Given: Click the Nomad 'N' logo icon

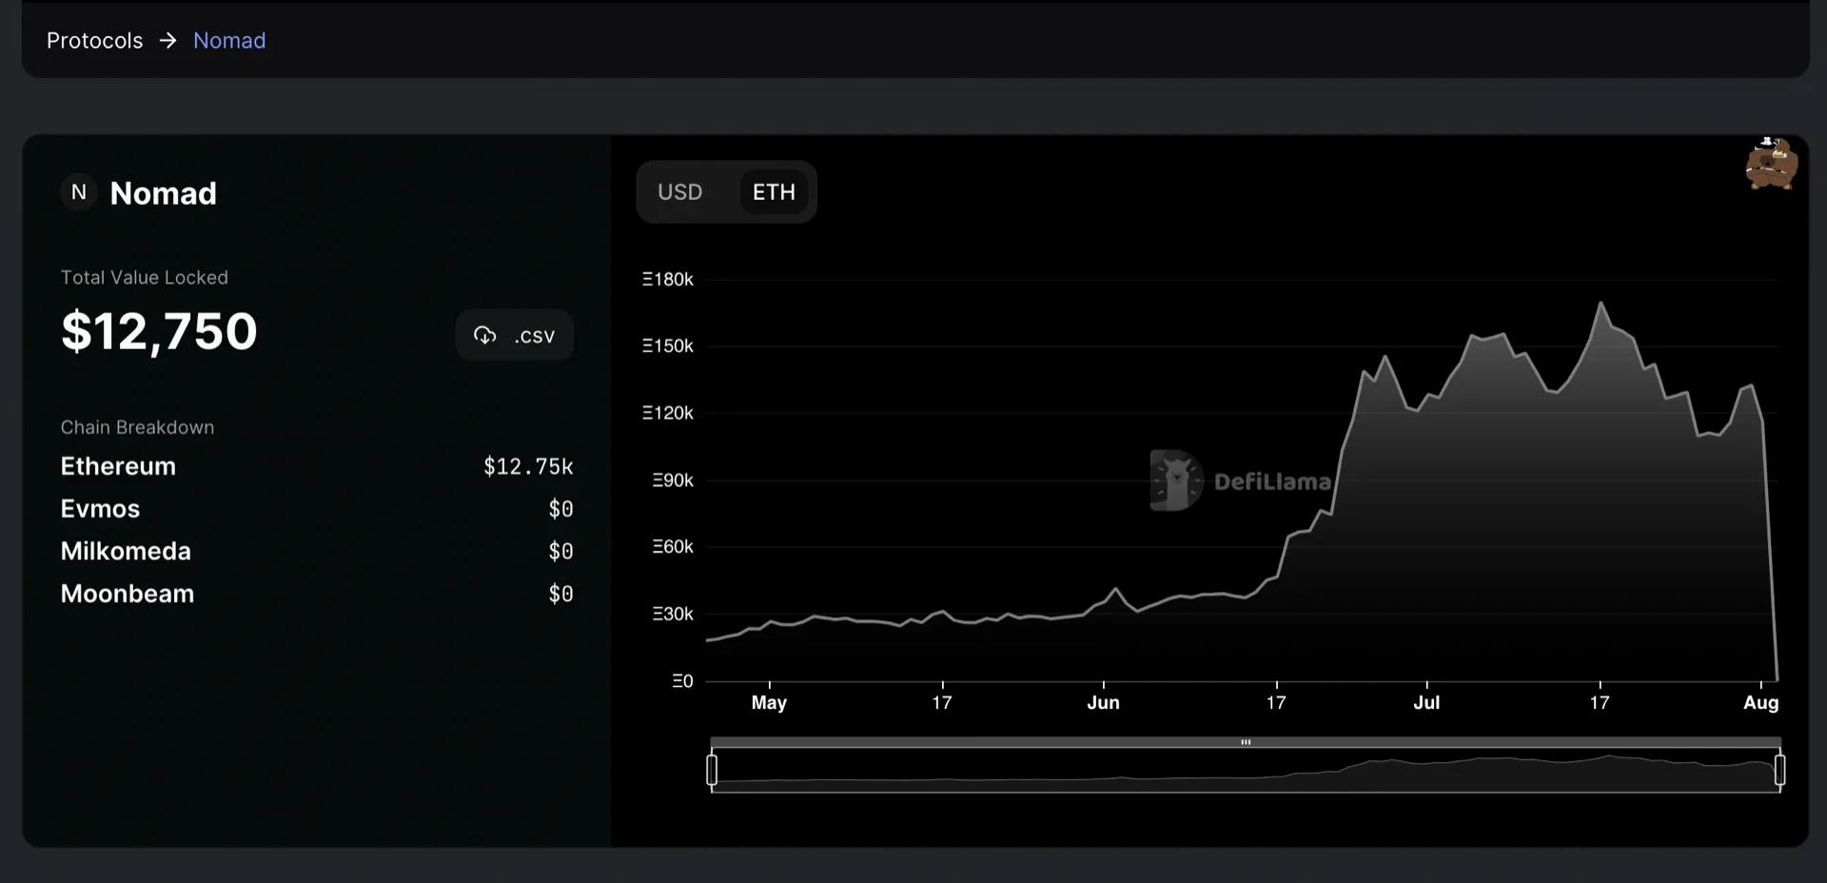Looking at the screenshot, I should pyautogui.click(x=79, y=192).
